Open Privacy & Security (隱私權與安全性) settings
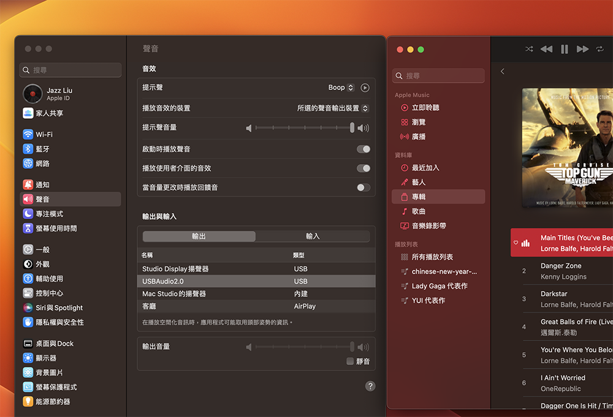Screen dimensions: 613x417 click(x=70, y=322)
